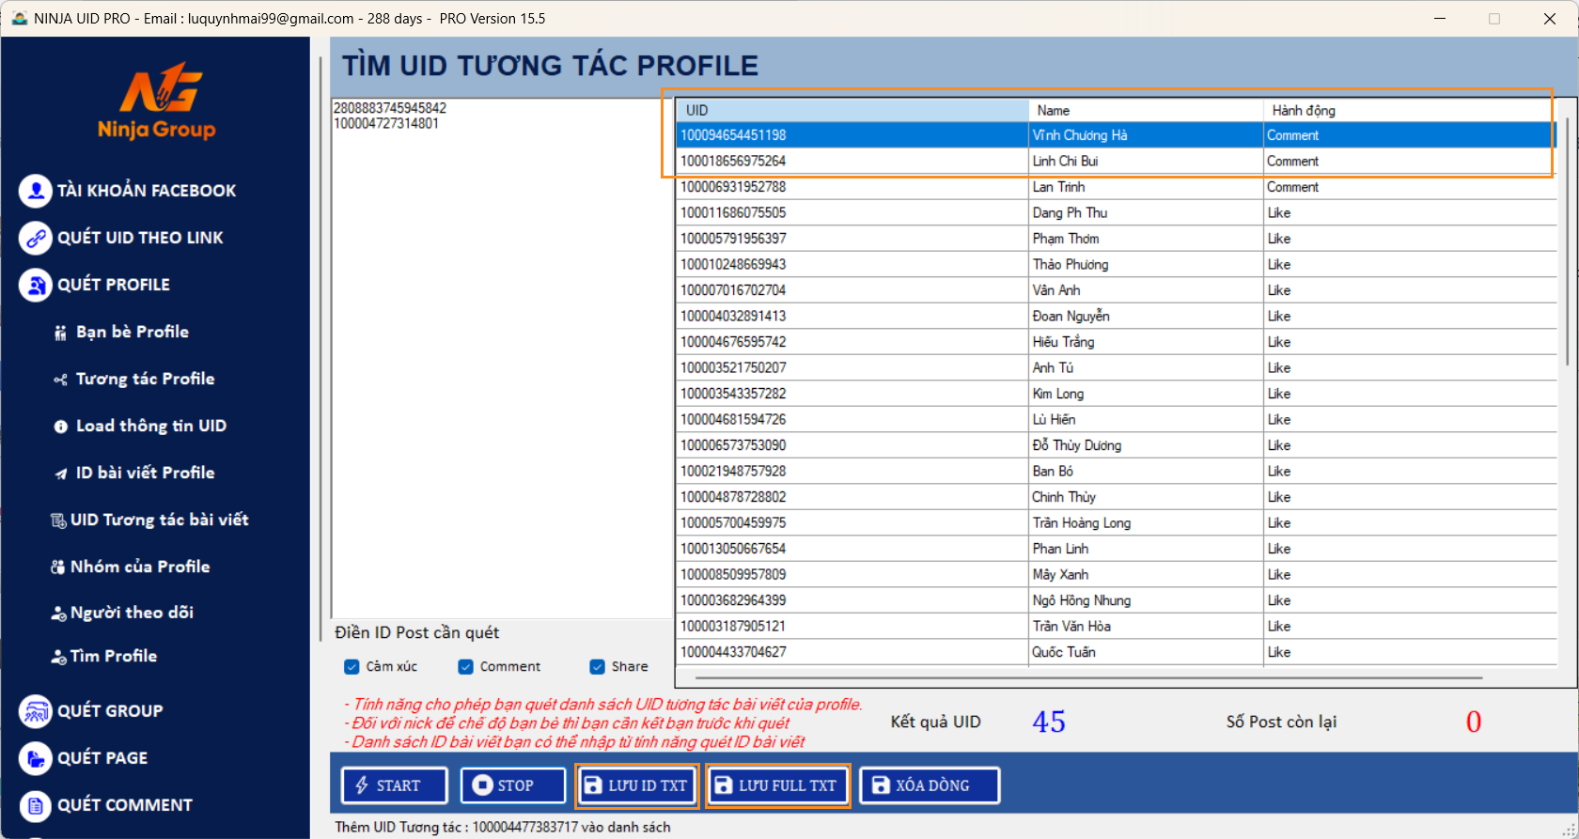Select the Lan Trinh row
Viewport: 1579px width, 839px height.
click(1116, 187)
